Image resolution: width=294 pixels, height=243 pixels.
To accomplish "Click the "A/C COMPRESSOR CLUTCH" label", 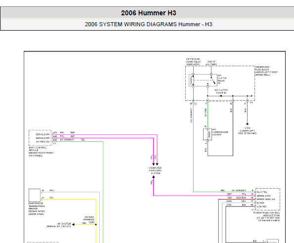I will point(220,132).
